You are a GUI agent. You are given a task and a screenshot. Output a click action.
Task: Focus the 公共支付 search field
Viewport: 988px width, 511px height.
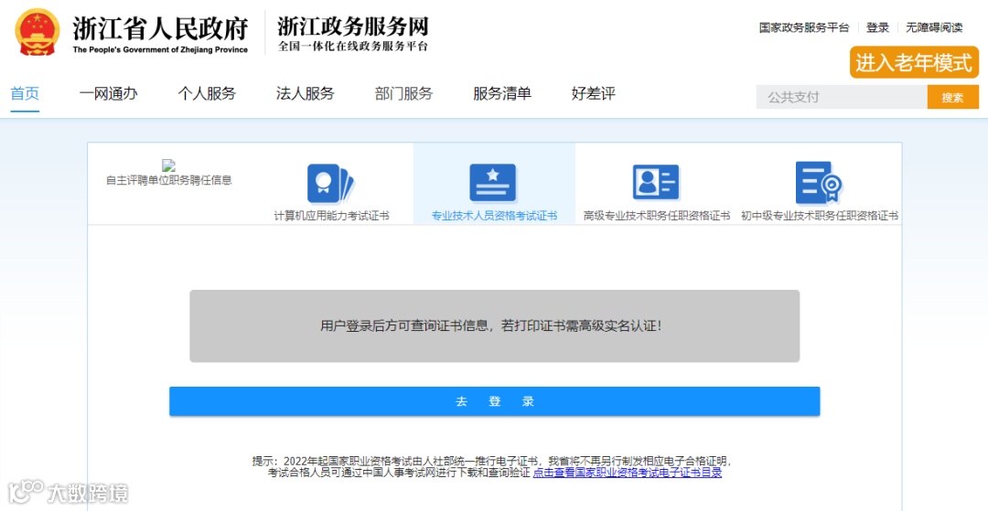tap(842, 98)
